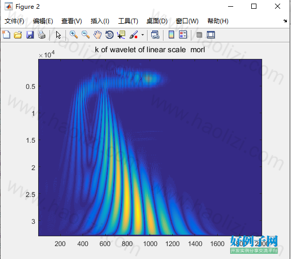Click the Link Plot icon
This screenshot has height=259, width=291.
(x=155, y=35)
